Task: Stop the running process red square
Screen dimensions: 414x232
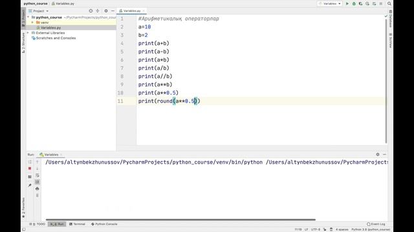Action: point(30,168)
